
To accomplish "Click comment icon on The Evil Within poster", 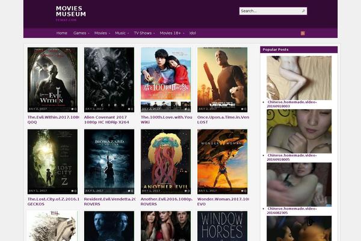I will pos(73,109).
